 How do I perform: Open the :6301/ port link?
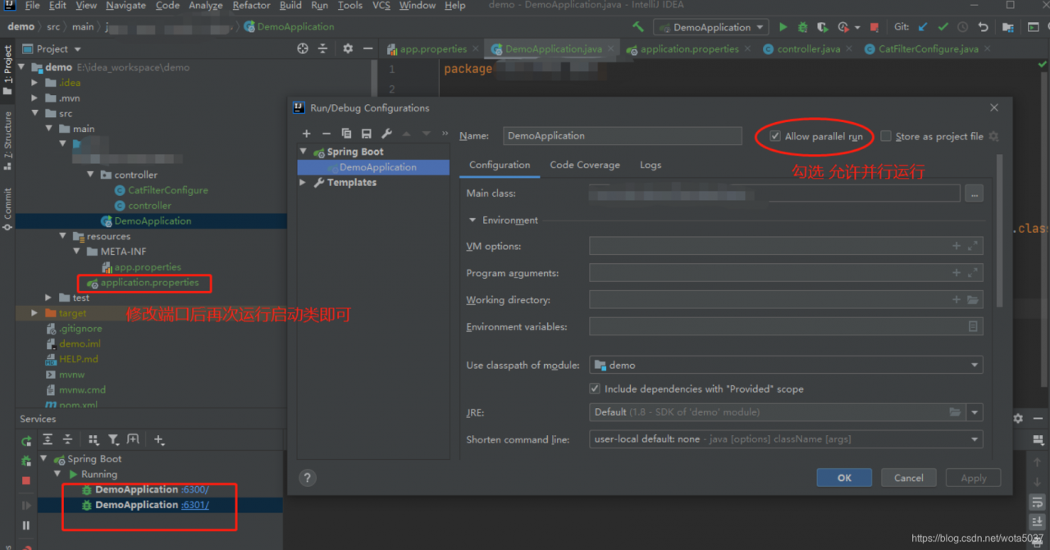coord(195,505)
